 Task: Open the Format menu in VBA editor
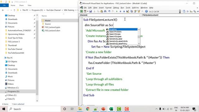pyautogui.click(x=109, y=7)
